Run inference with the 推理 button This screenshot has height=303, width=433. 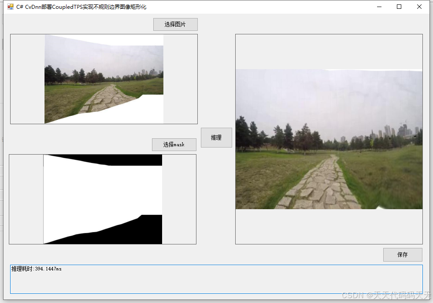[x=216, y=137]
